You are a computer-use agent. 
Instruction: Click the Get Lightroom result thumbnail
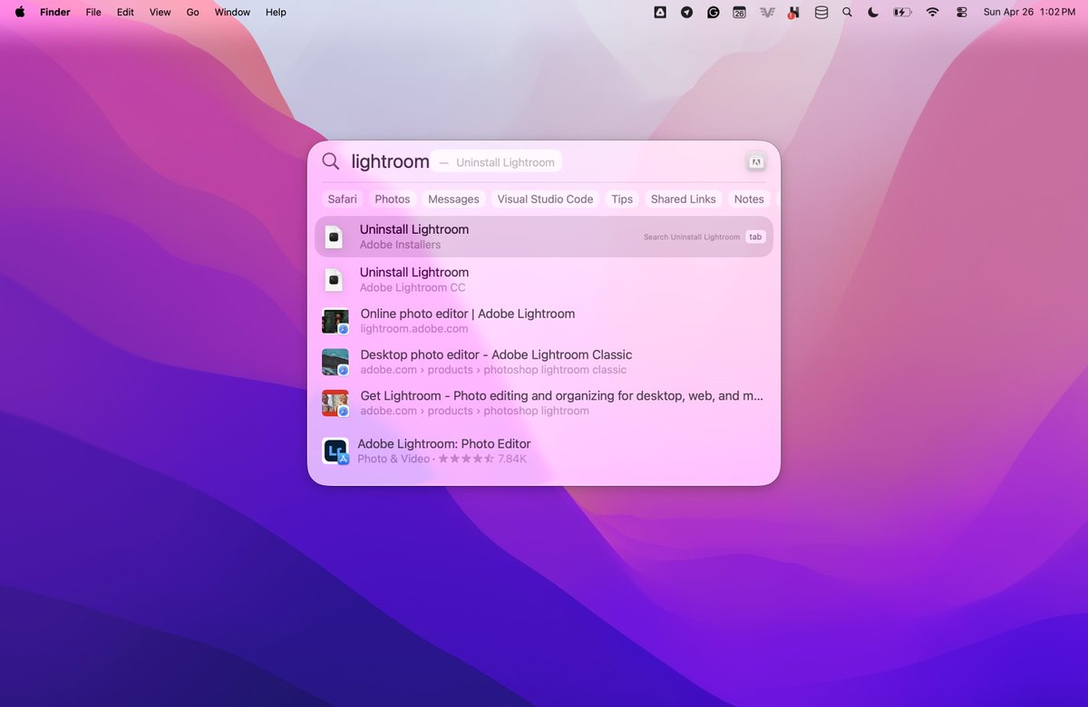click(335, 402)
